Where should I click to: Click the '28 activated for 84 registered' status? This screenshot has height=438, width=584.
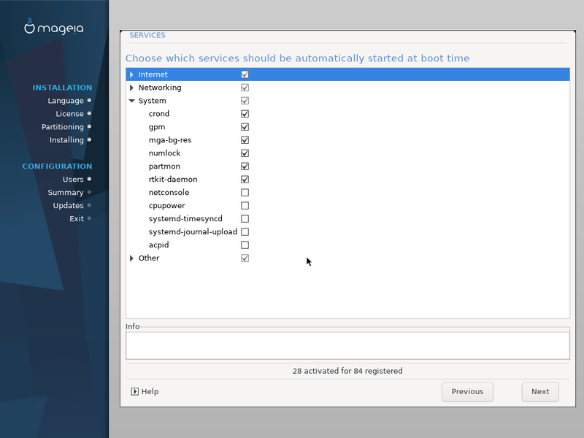coord(347,371)
